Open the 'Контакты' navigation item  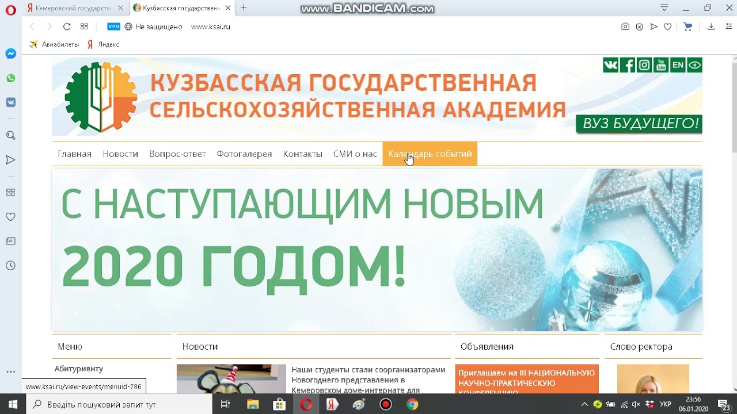(302, 154)
